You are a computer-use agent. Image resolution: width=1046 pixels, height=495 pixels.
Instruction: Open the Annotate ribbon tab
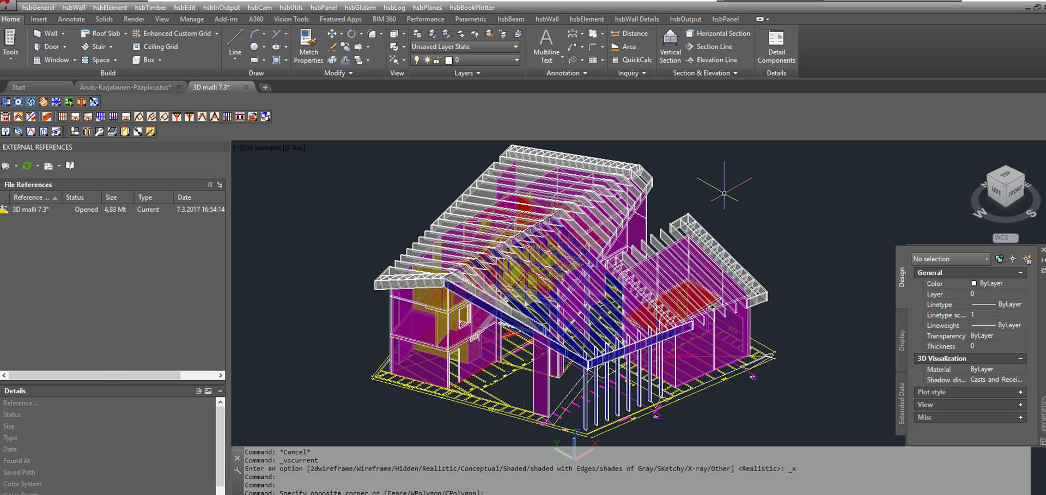pyautogui.click(x=71, y=19)
